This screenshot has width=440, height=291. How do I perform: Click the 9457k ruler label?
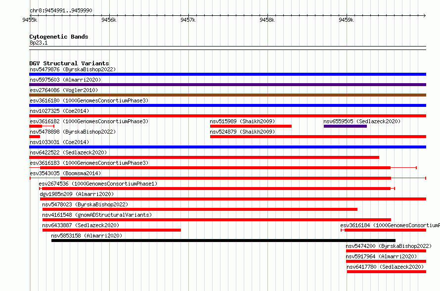pos(188,20)
